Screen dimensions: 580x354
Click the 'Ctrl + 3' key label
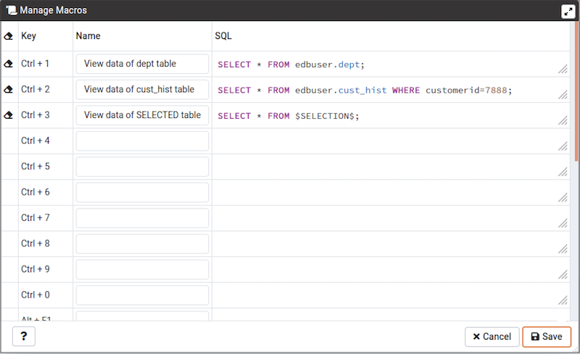(35, 115)
